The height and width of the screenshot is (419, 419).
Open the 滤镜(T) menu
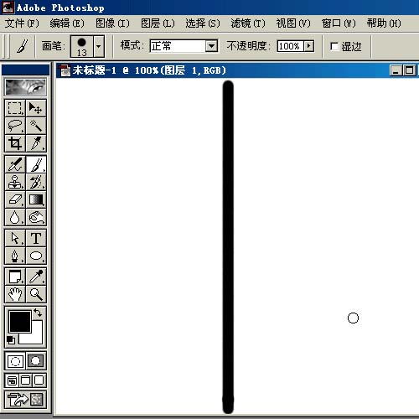(x=248, y=23)
